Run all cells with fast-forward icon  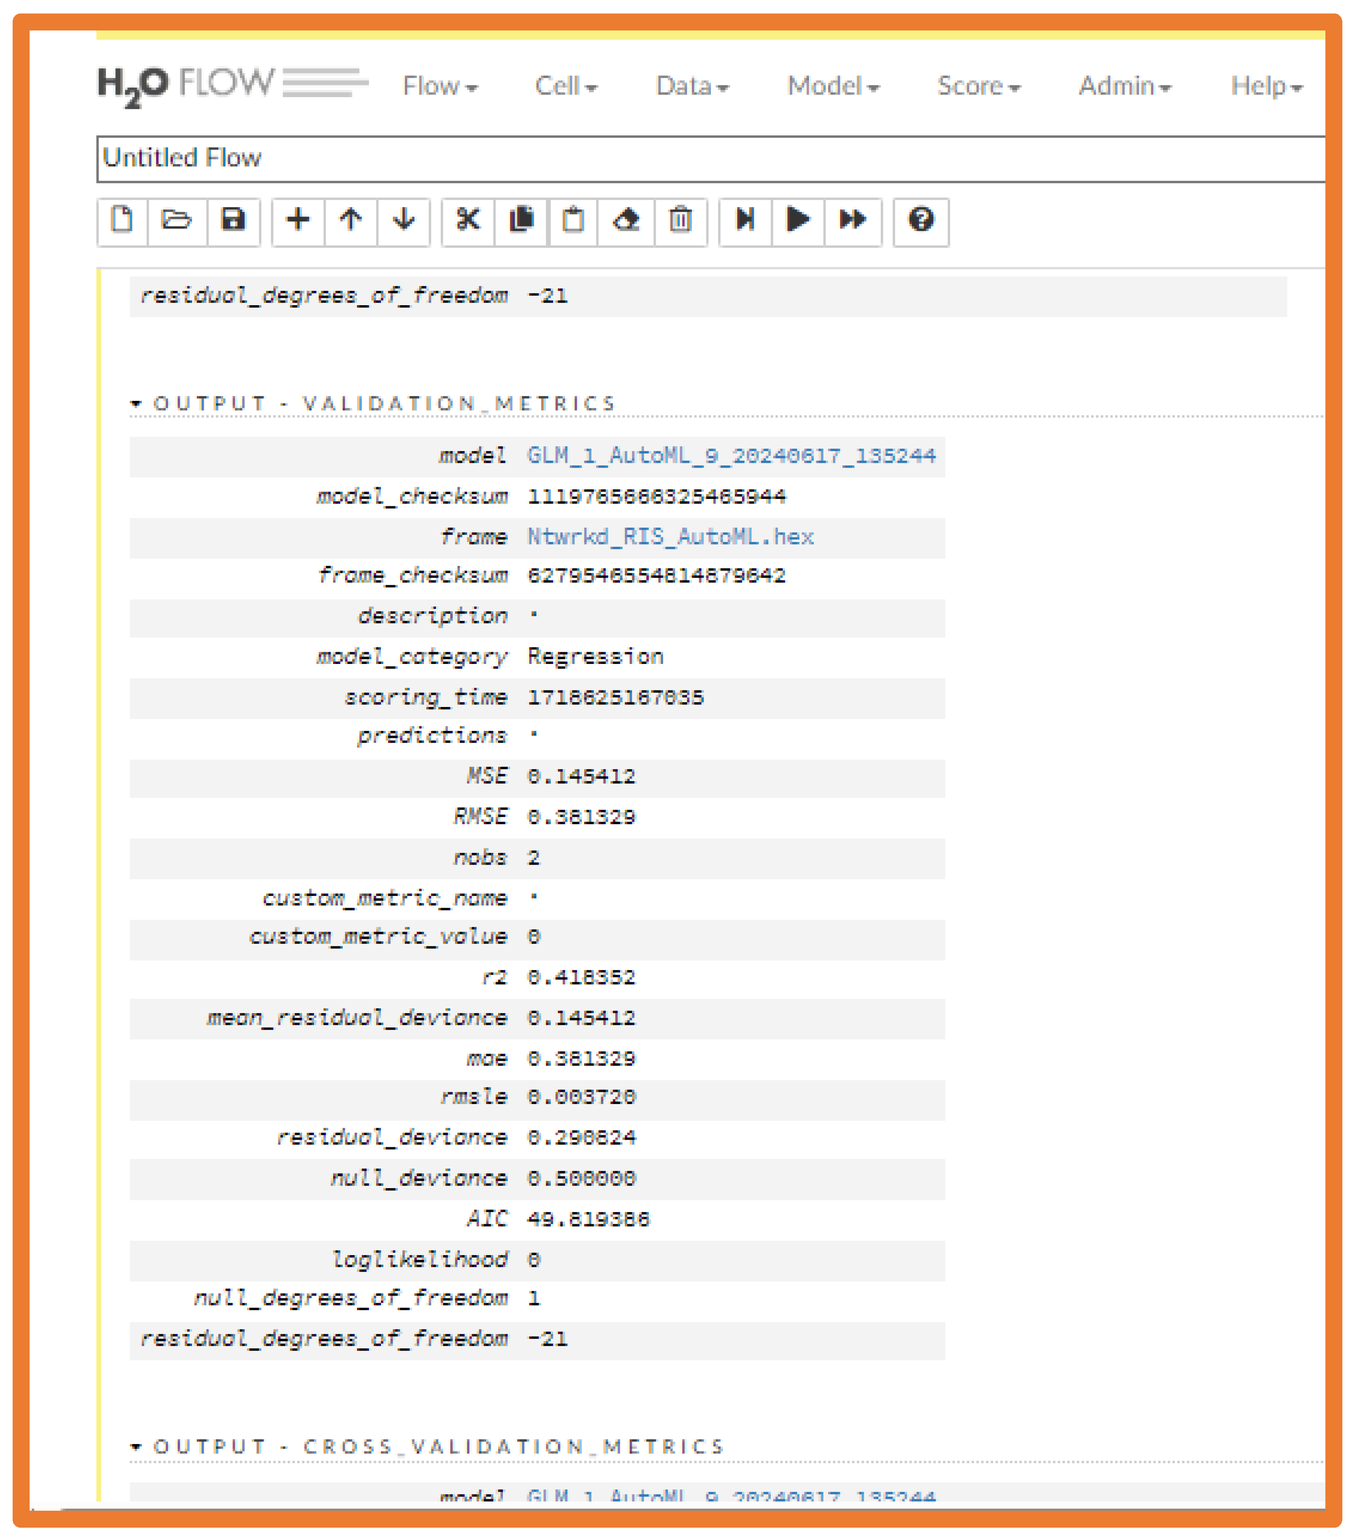853,220
